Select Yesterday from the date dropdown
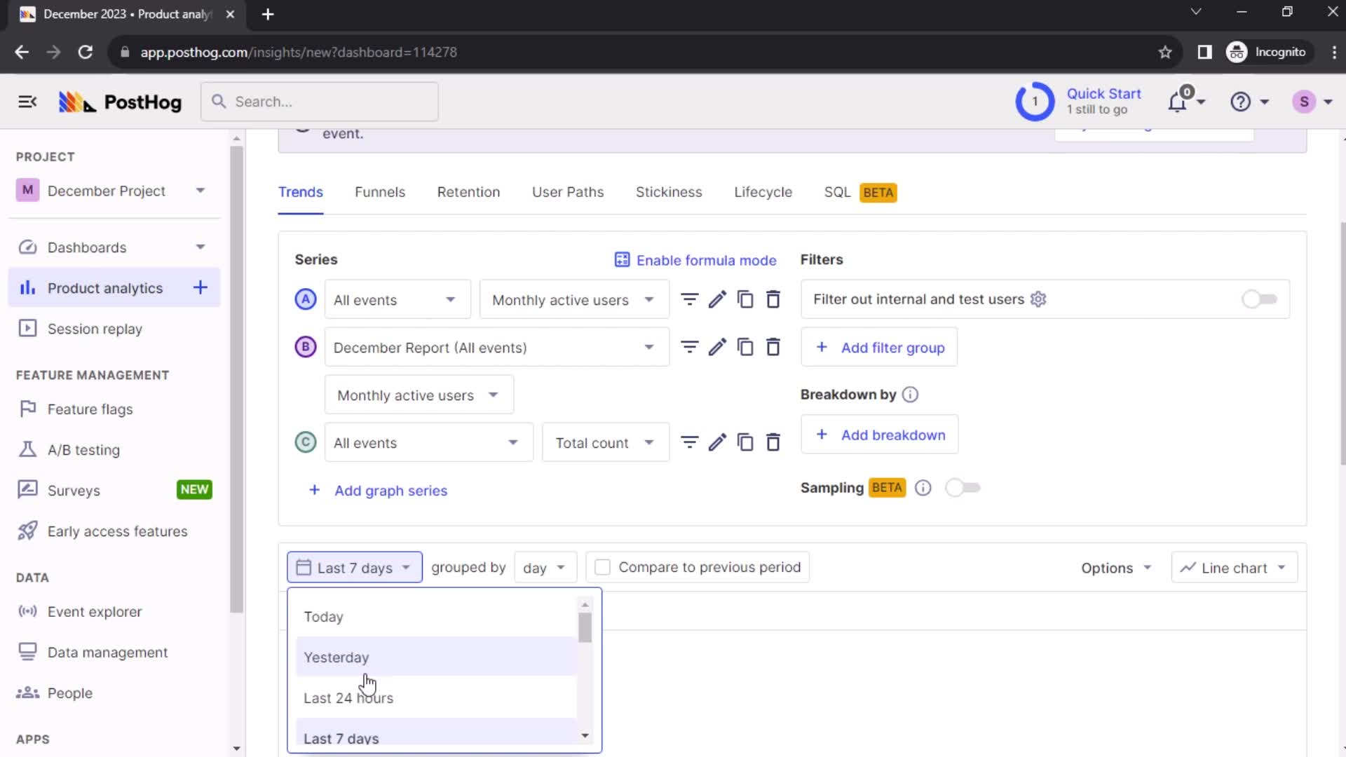This screenshot has height=757, width=1346. 336,657
